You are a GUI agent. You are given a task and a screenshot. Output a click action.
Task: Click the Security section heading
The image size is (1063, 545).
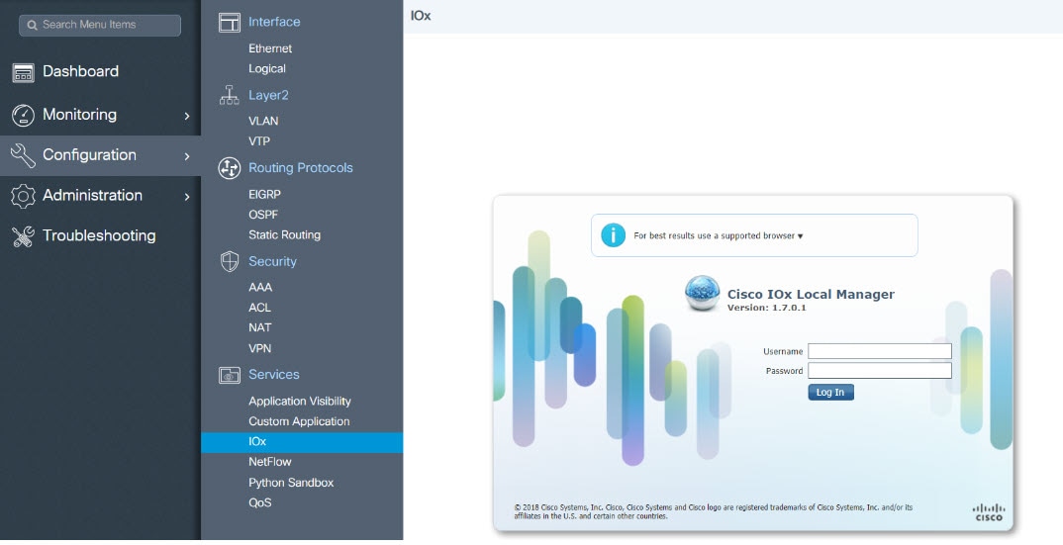(x=272, y=262)
